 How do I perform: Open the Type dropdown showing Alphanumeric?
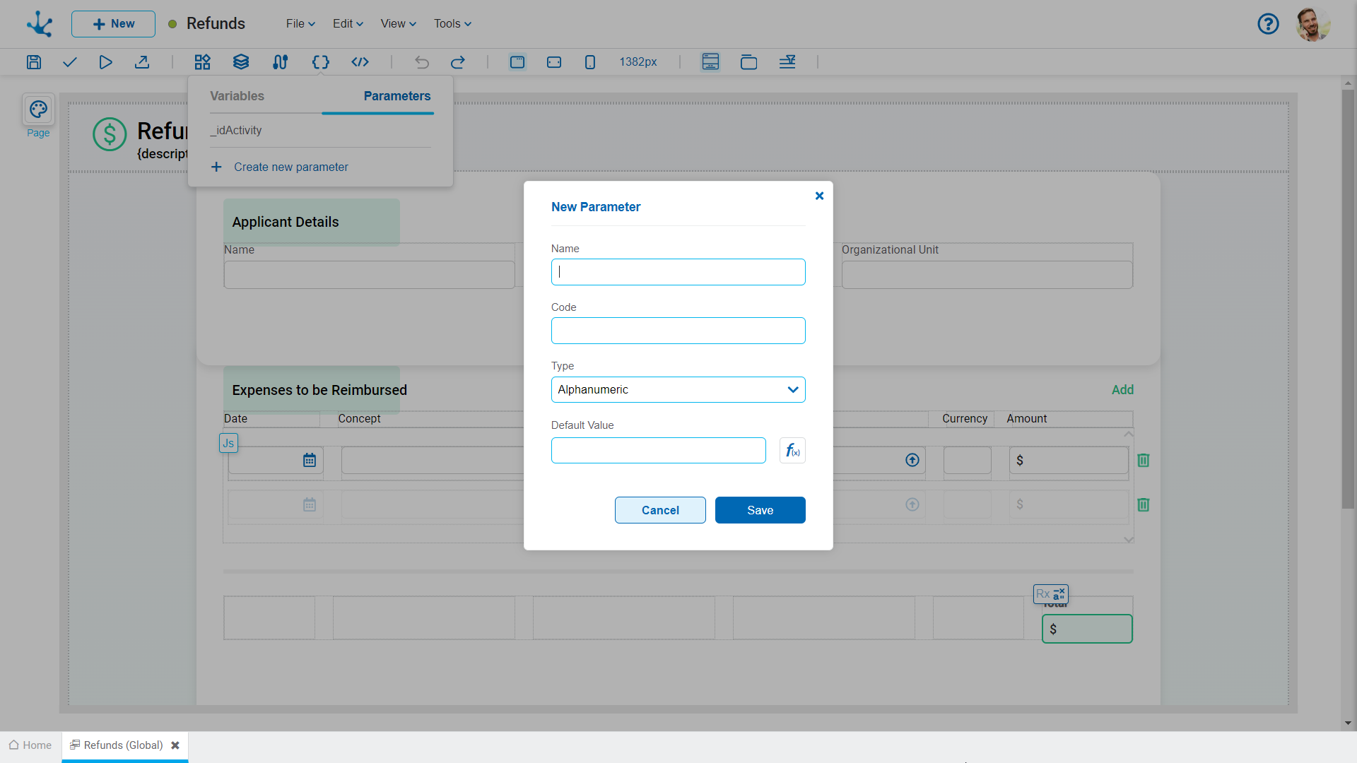678,390
